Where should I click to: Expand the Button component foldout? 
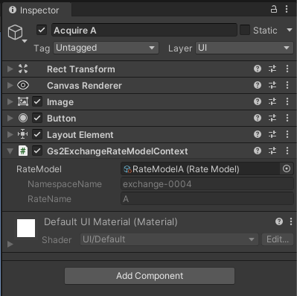pos(10,118)
